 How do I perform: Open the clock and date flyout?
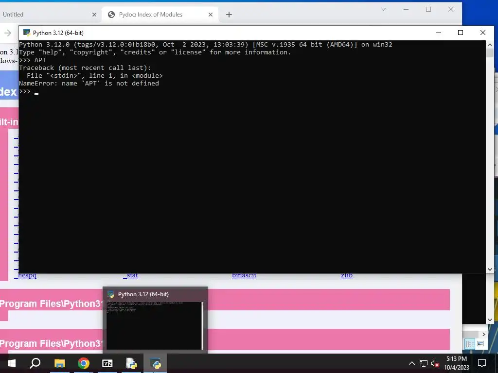456,363
